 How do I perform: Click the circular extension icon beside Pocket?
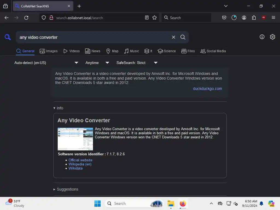234,17
